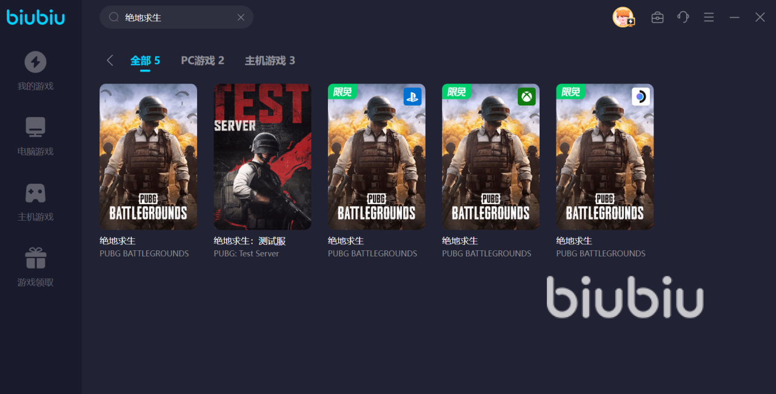Open customer support headset icon
The width and height of the screenshot is (776, 394).
click(683, 17)
